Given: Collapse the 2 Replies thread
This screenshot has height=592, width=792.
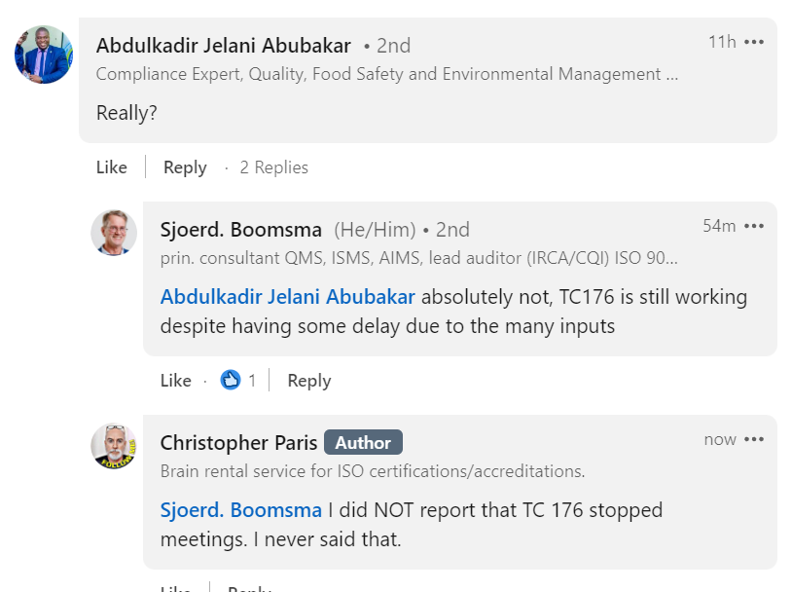Looking at the screenshot, I should coord(273,167).
